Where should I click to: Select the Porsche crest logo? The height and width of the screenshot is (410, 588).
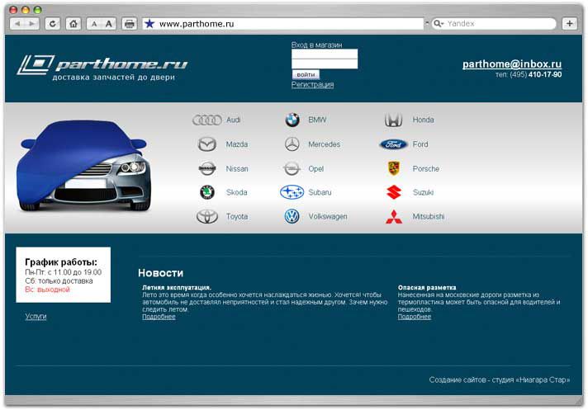pyautogui.click(x=393, y=168)
